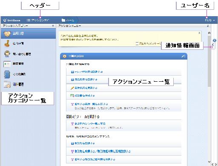Click the vertical scrollbar thumb of action menu

(x=209, y=61)
